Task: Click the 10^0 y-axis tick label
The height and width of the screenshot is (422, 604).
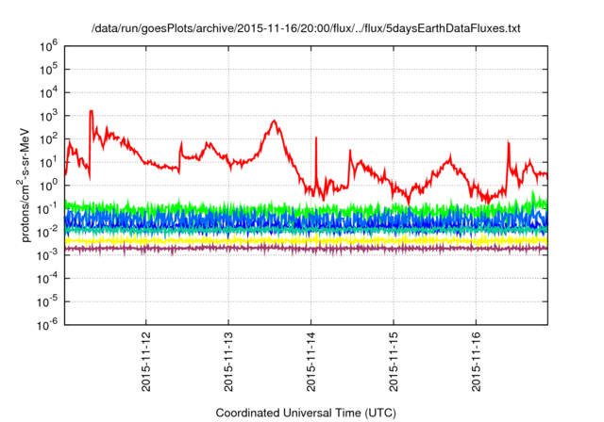Action: pos(48,186)
